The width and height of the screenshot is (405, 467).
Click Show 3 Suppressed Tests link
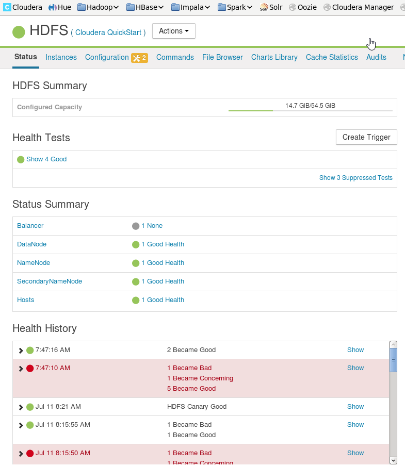(356, 178)
